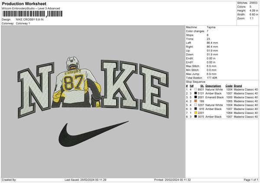The width and height of the screenshot is (260, 183).
Task: Click the Wilcom EmbroideryStudio – Level 3 Advanced text
Action: point(31,9)
